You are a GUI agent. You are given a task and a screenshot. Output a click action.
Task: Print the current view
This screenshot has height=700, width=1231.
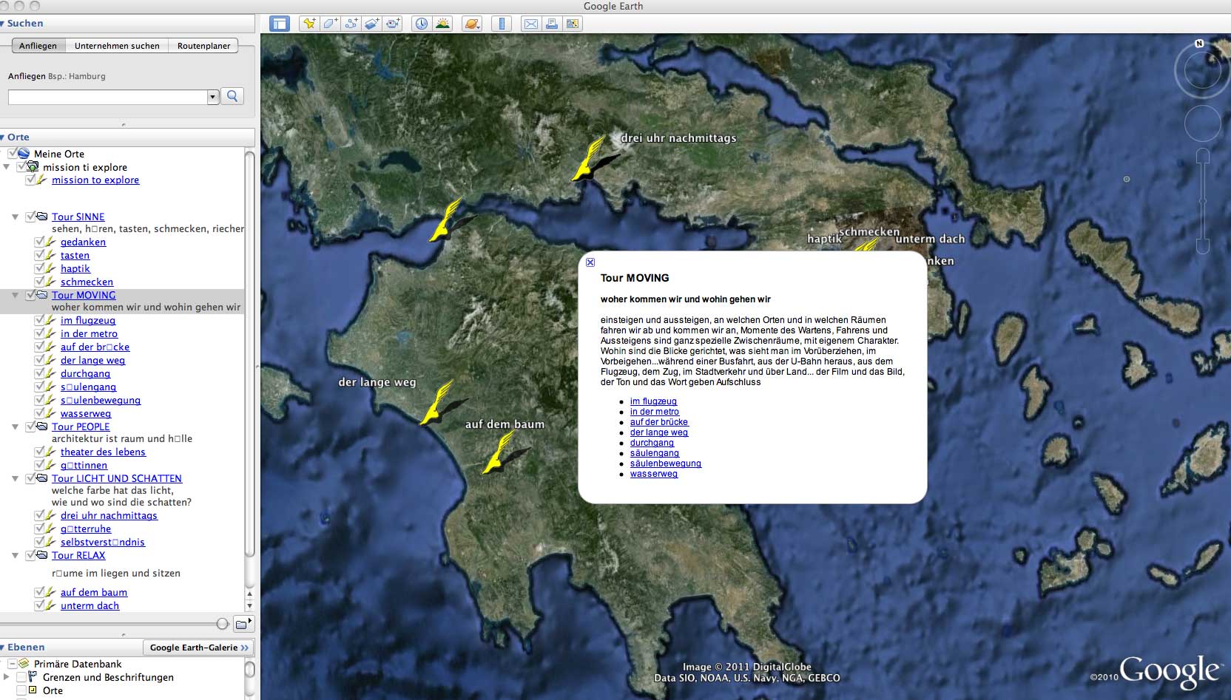[x=551, y=24]
